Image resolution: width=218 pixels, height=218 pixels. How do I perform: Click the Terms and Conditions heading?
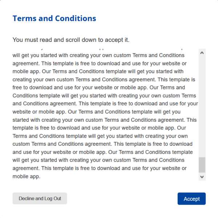[x=54, y=19]
